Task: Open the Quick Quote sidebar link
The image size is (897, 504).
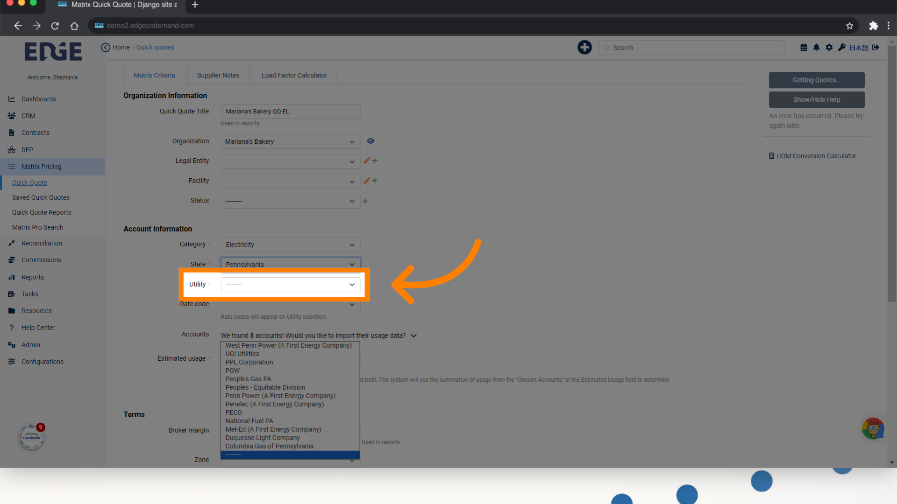Action: tap(29, 182)
